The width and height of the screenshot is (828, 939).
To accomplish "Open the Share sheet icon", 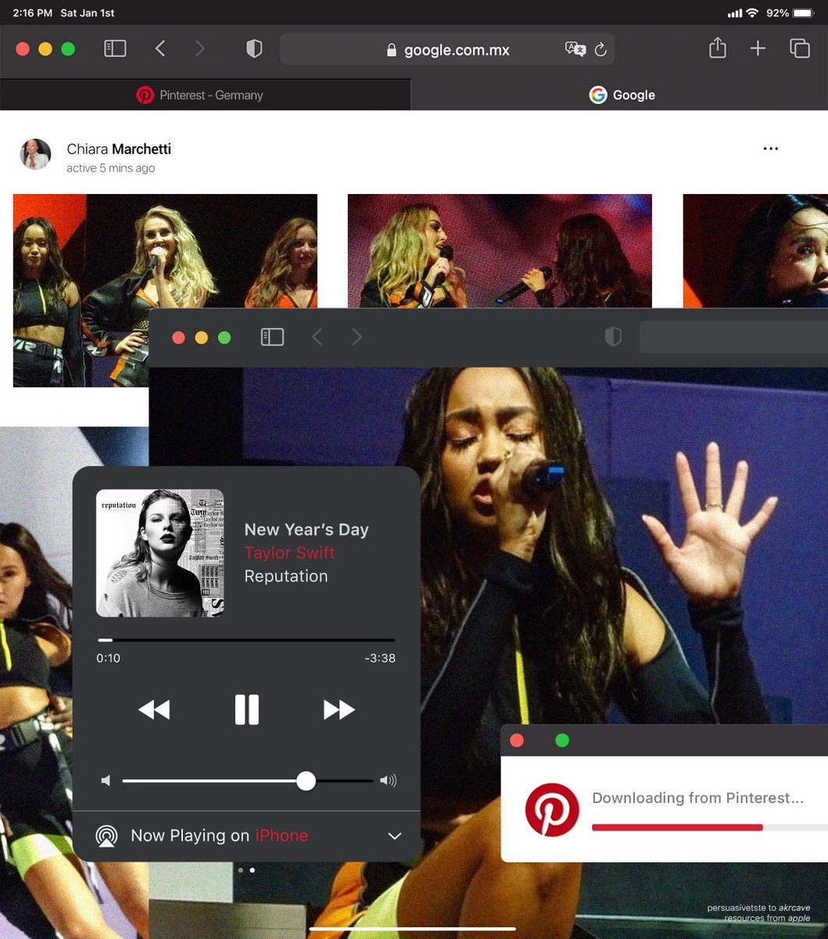I will point(718,49).
